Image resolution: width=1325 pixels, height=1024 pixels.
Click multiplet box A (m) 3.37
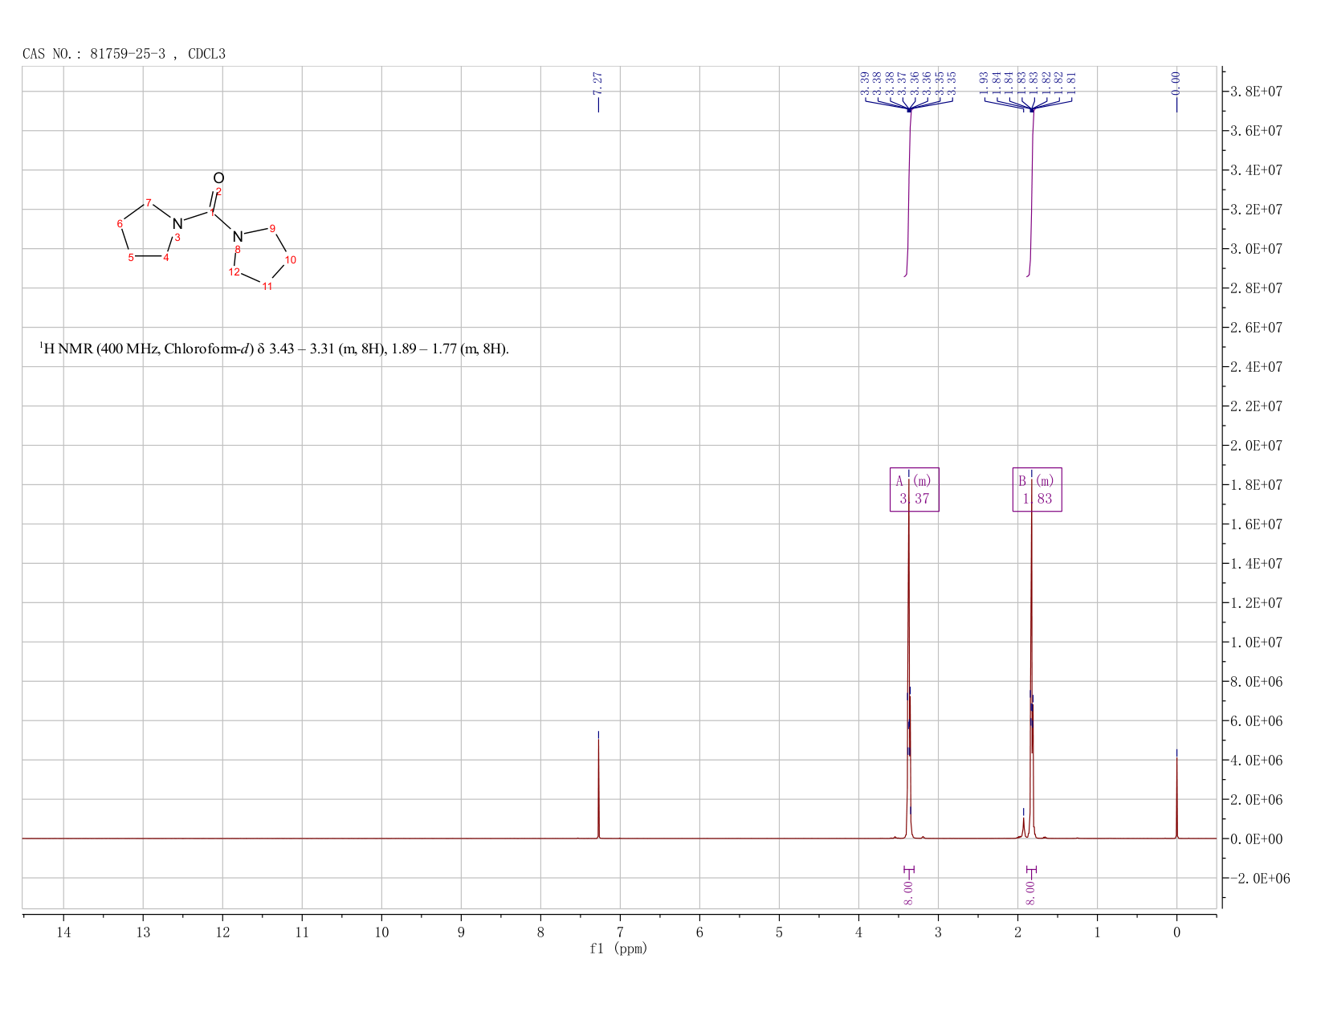[914, 489]
